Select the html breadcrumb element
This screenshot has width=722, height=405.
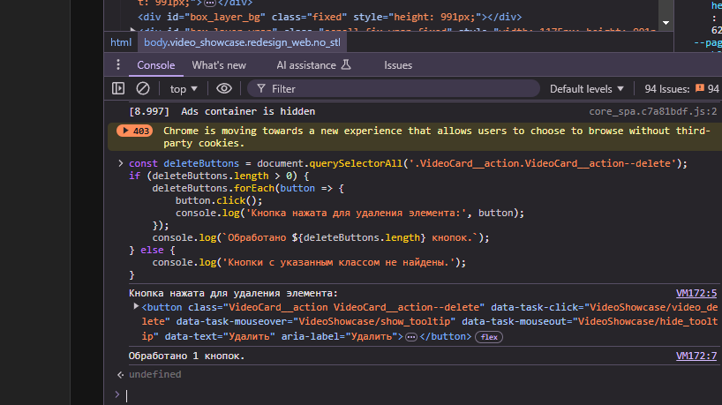(120, 41)
